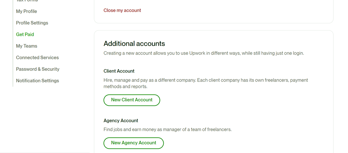348x153 pixels.
Task: Open Password & Security settings
Action: 38,69
